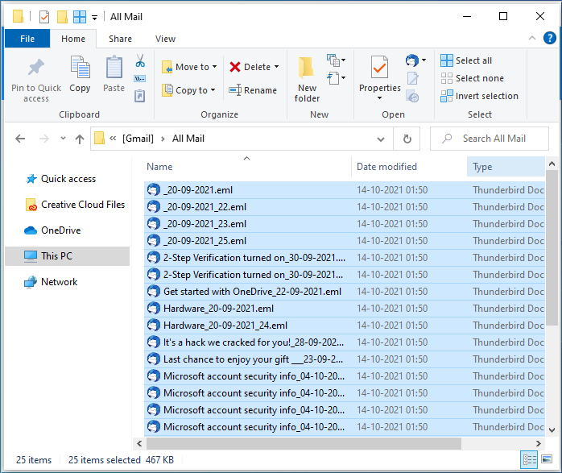Open the address bar history dropdown

pos(381,139)
